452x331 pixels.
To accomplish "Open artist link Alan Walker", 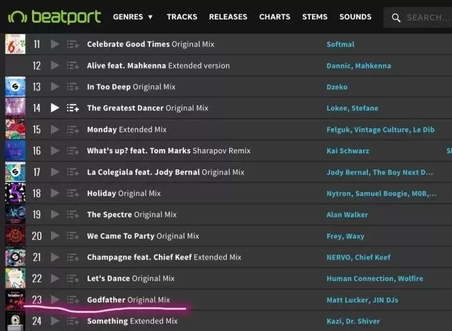I will 347,215.
